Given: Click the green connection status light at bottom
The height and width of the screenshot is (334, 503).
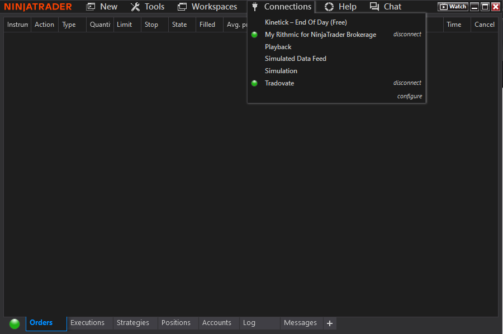Looking at the screenshot, I should pos(15,324).
